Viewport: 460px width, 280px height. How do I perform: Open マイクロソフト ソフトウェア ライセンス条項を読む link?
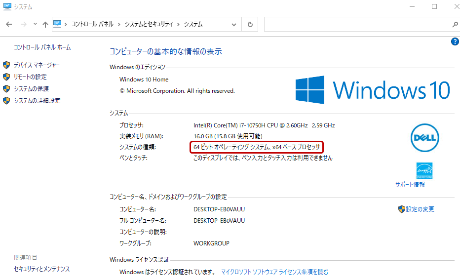tap(274, 272)
